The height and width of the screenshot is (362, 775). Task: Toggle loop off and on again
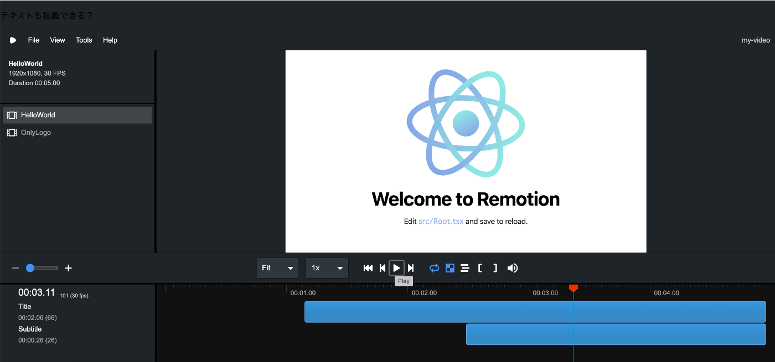[x=434, y=268]
